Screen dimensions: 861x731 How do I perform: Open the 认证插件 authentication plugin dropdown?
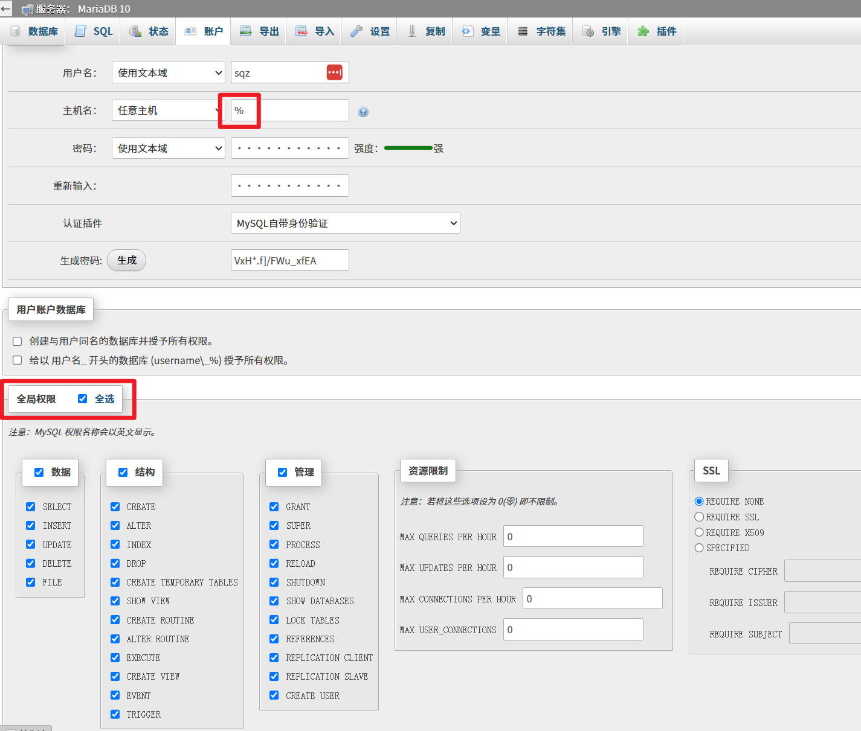pos(345,223)
